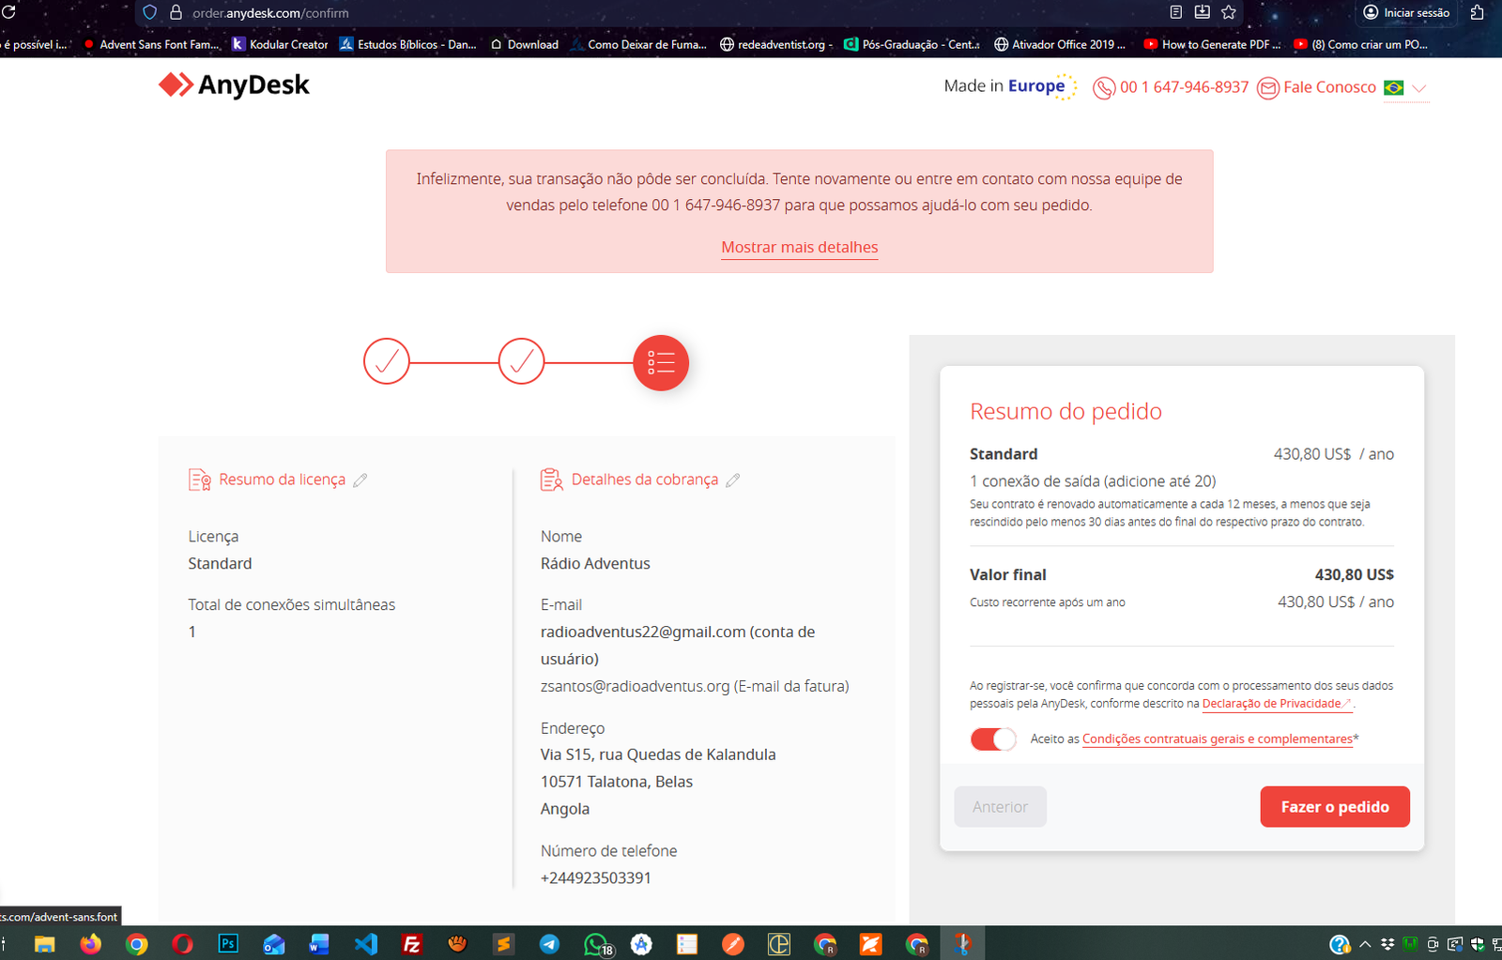Expand error details via Mostrar mais detalhes
Screen dimensions: 1502x960
(800, 248)
